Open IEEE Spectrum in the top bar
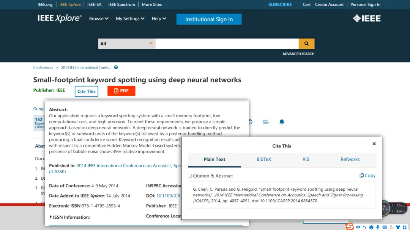The width and height of the screenshot is (410, 230). (121, 5)
